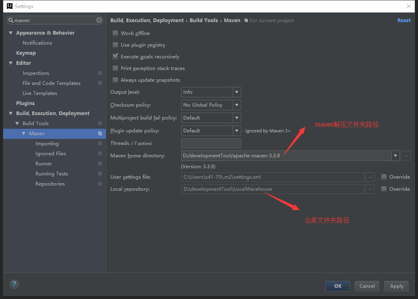Viewport: 418px width, 299px height.
Task: Open the Plugins settings page
Action: tap(25, 103)
